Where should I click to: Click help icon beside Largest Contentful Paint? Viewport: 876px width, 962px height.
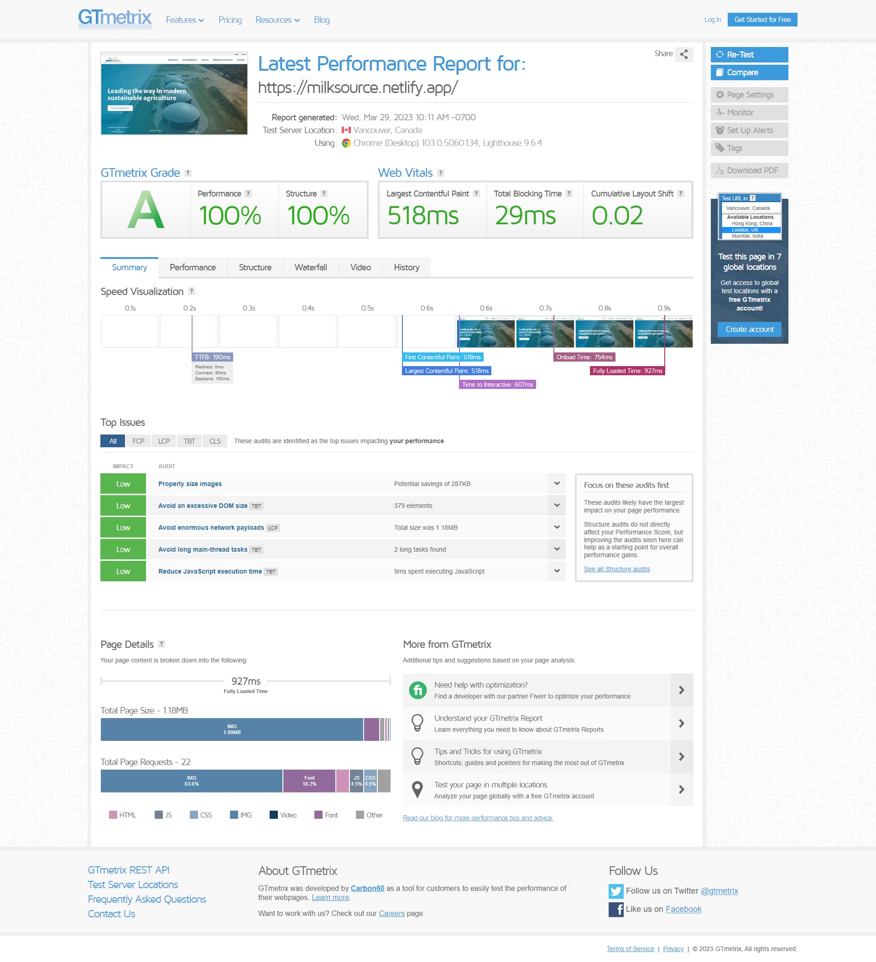476,194
